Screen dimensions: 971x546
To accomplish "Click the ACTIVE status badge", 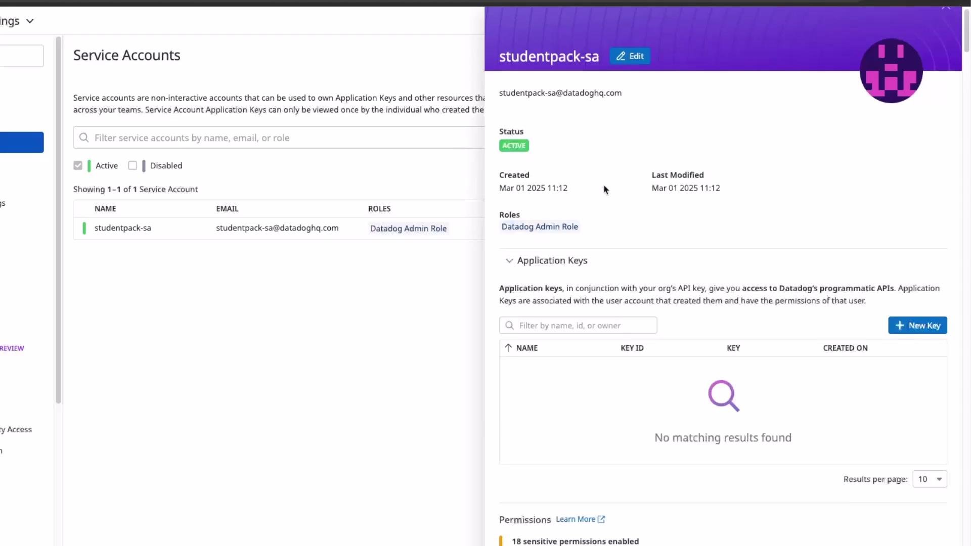I will (x=514, y=146).
